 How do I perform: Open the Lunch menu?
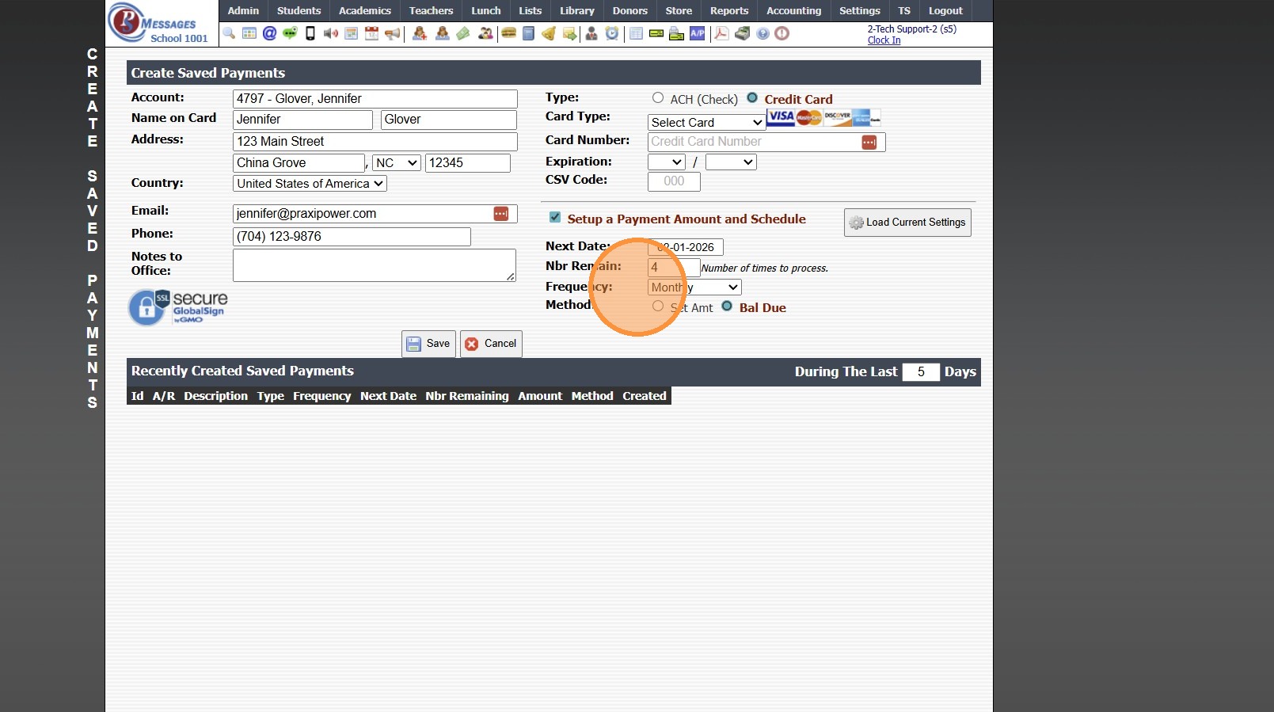pyautogui.click(x=486, y=10)
